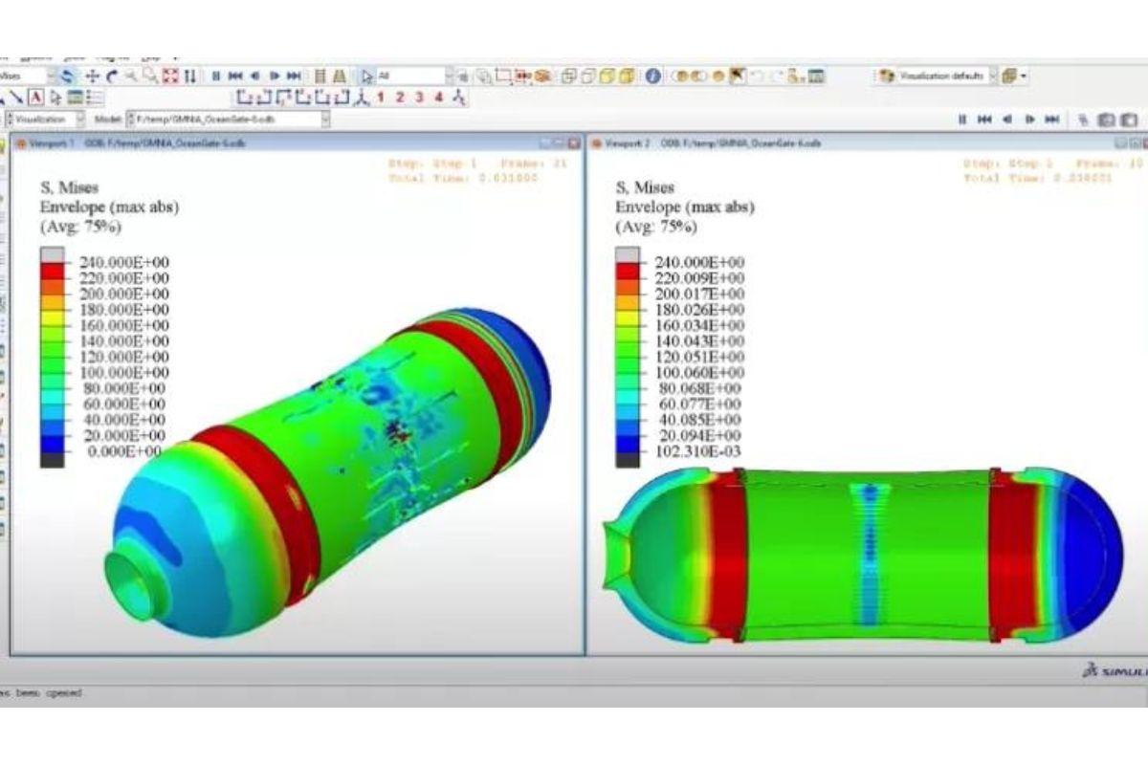
Task: Select the Rotate View tool
Action: [112, 76]
